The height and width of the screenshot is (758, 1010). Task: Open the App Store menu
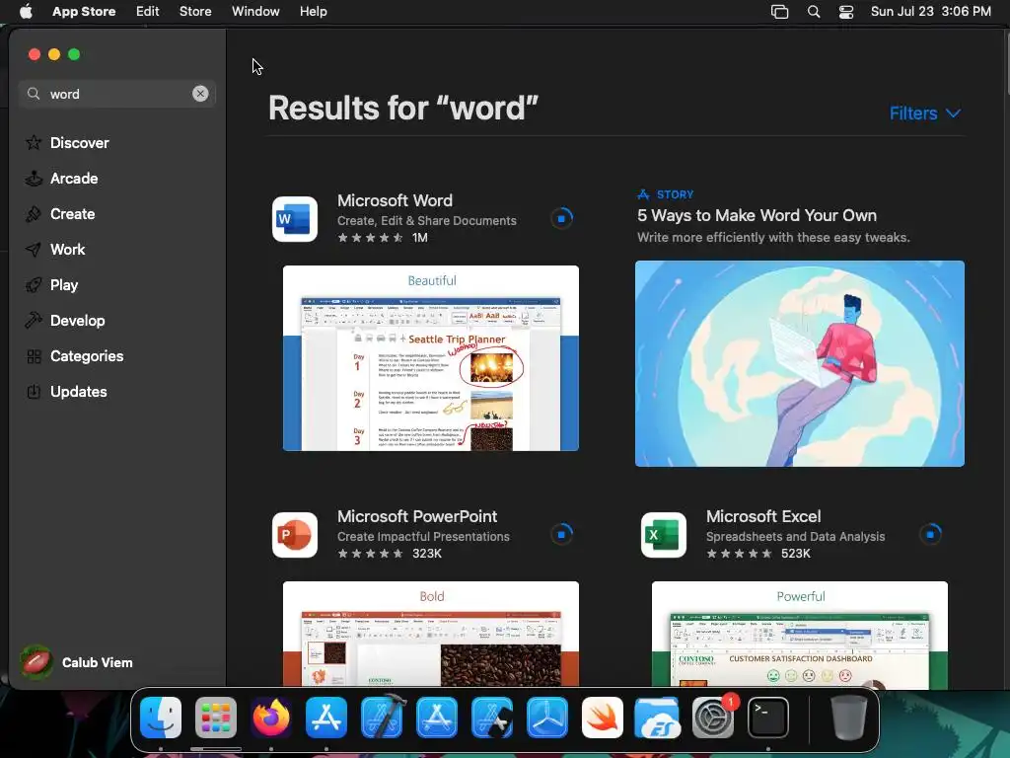point(84,12)
